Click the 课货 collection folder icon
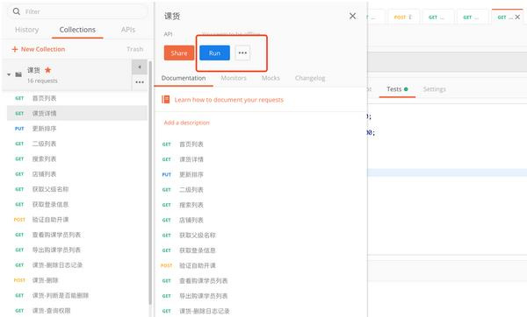 (x=18, y=74)
